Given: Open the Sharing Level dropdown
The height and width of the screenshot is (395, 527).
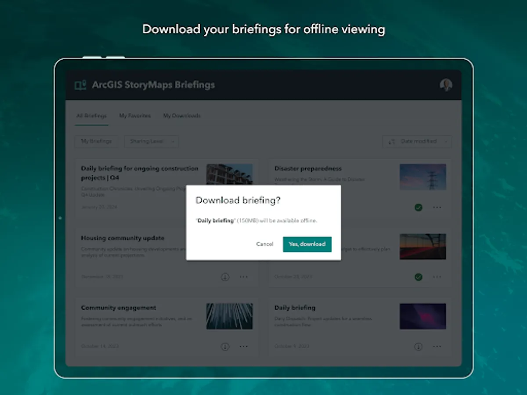Looking at the screenshot, I should coord(151,141).
